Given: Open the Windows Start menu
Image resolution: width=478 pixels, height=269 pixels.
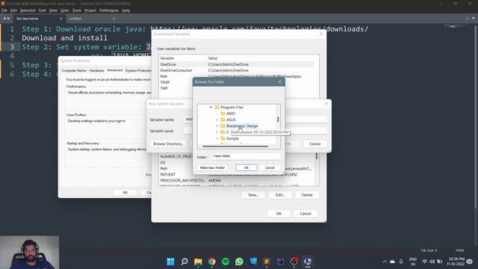Looking at the screenshot, I should pos(171,262).
